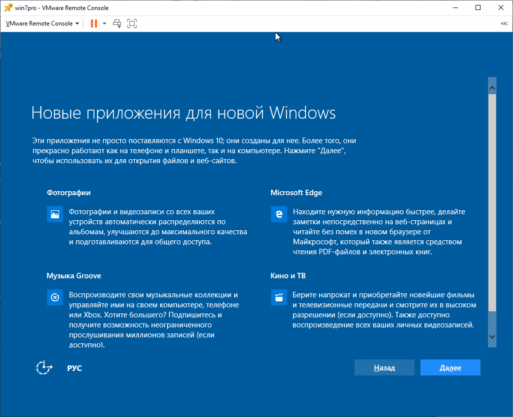Close the VMware Remote Console window
Viewport: 513px width, 417px height.
click(x=501, y=8)
